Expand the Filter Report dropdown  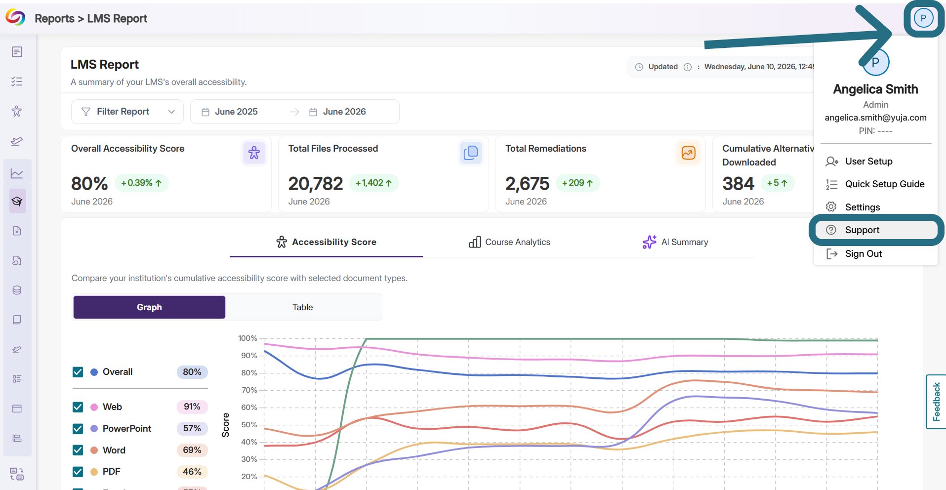pos(127,112)
